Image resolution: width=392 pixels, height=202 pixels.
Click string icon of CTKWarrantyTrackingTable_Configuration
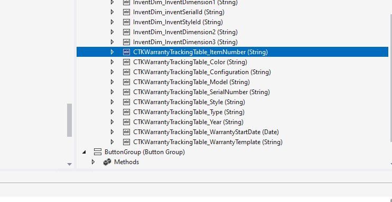(126, 72)
